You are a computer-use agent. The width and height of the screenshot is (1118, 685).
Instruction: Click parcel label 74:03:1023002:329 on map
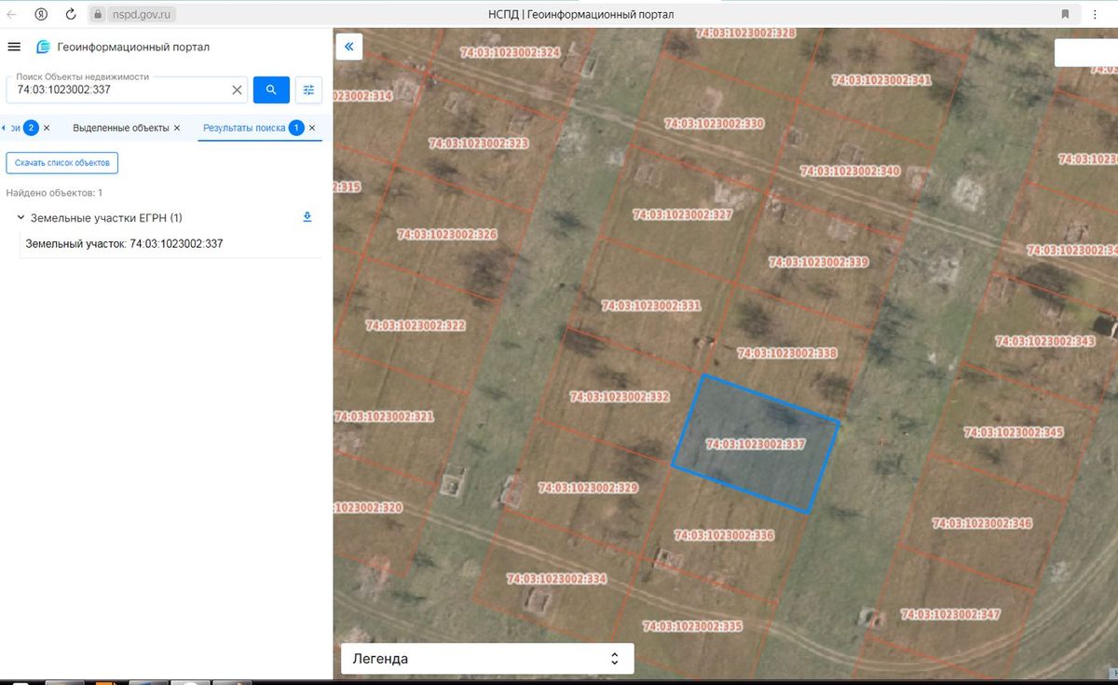tap(588, 487)
